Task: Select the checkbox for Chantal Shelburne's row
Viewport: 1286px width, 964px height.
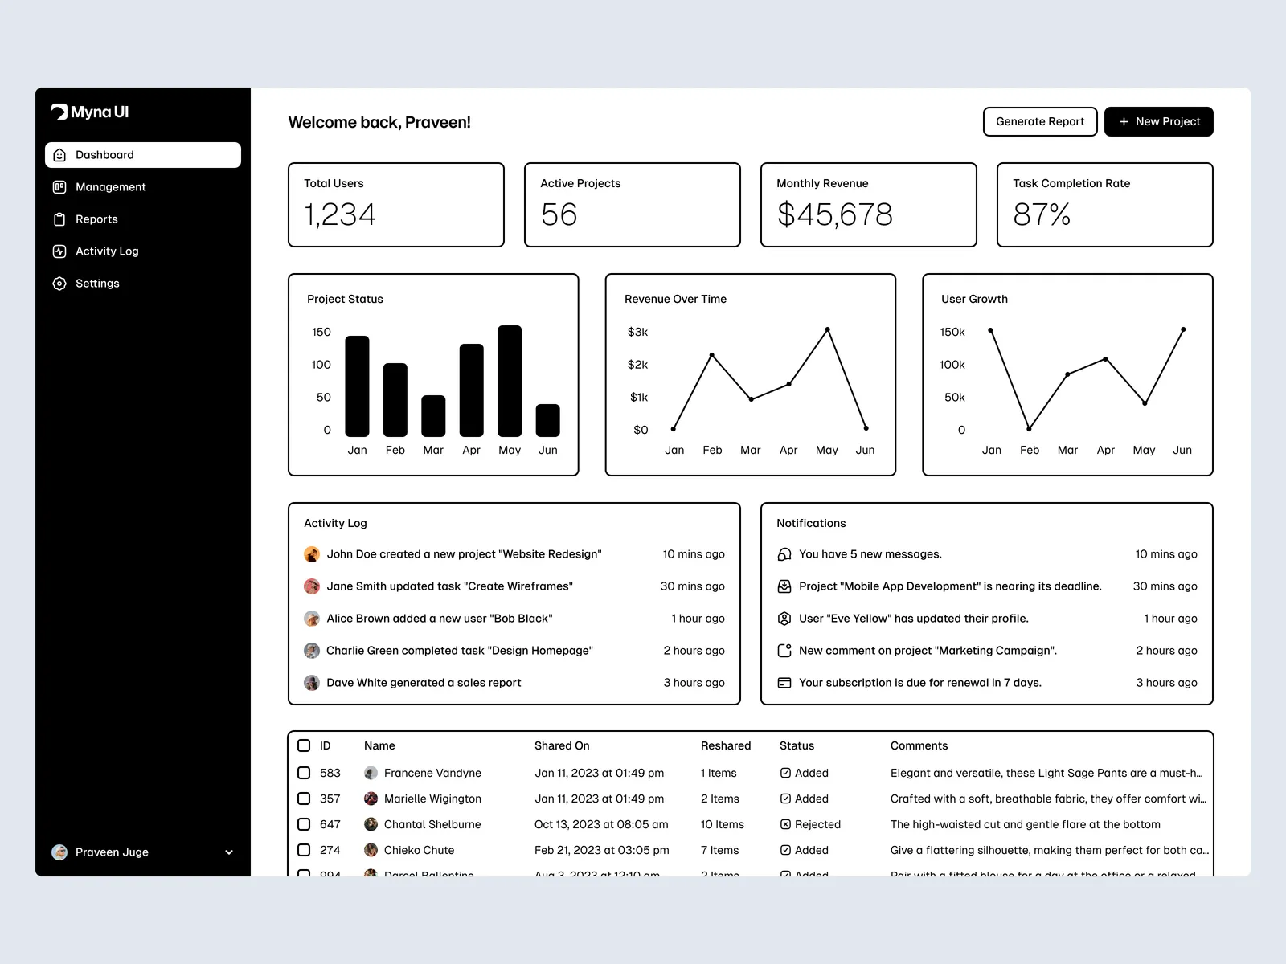Action: [x=304, y=824]
